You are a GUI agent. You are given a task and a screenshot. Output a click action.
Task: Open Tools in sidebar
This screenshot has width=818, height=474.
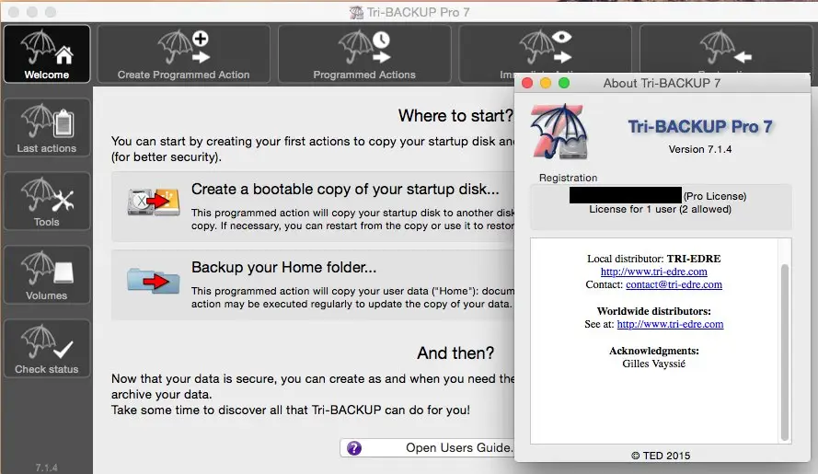coord(47,201)
